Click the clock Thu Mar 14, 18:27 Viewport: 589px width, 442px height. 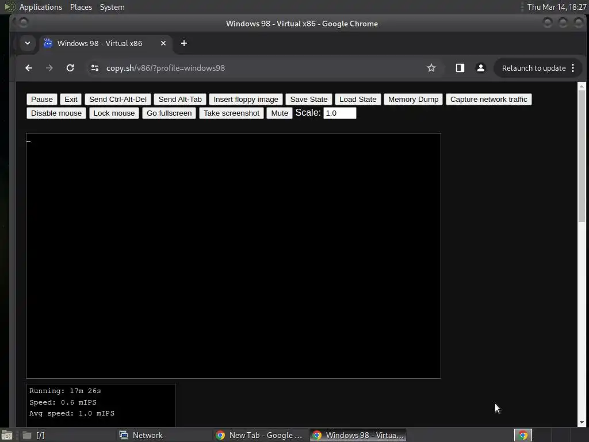tap(557, 7)
